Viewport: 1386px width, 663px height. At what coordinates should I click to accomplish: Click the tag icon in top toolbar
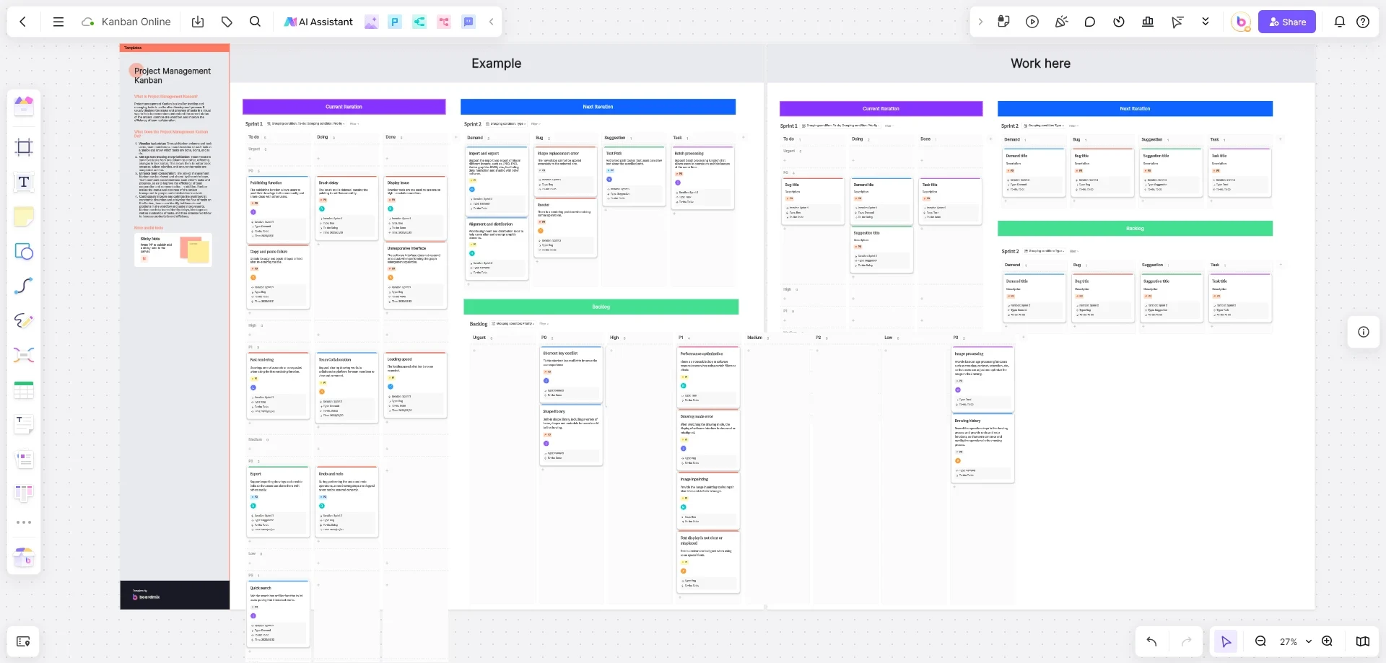tap(227, 22)
